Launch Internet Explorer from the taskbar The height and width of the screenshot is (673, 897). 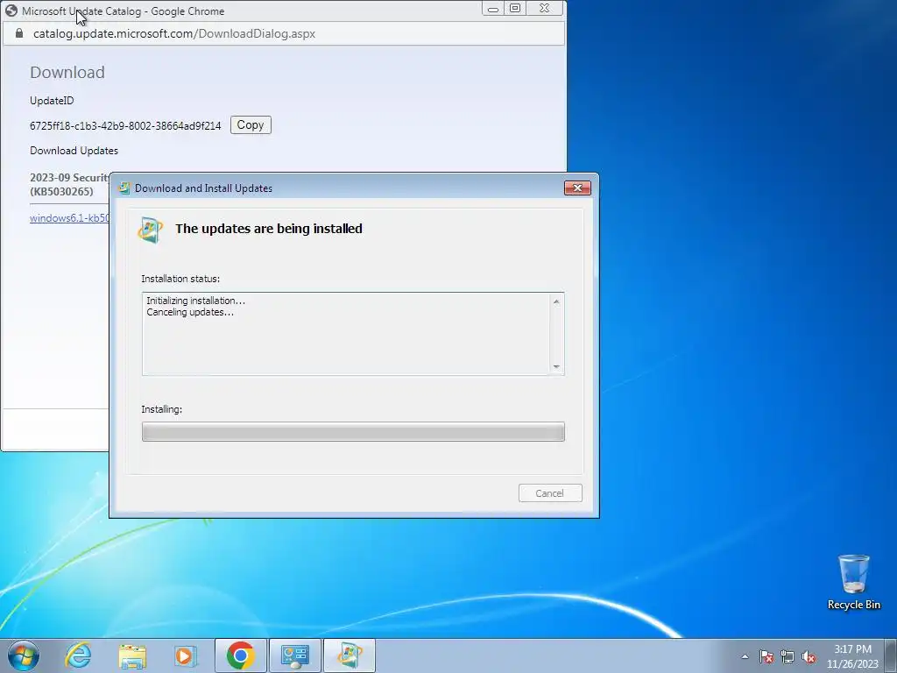[78, 655]
